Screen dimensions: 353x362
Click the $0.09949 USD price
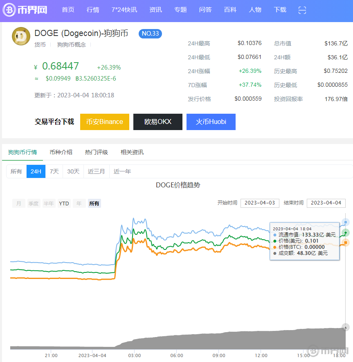click(x=58, y=79)
